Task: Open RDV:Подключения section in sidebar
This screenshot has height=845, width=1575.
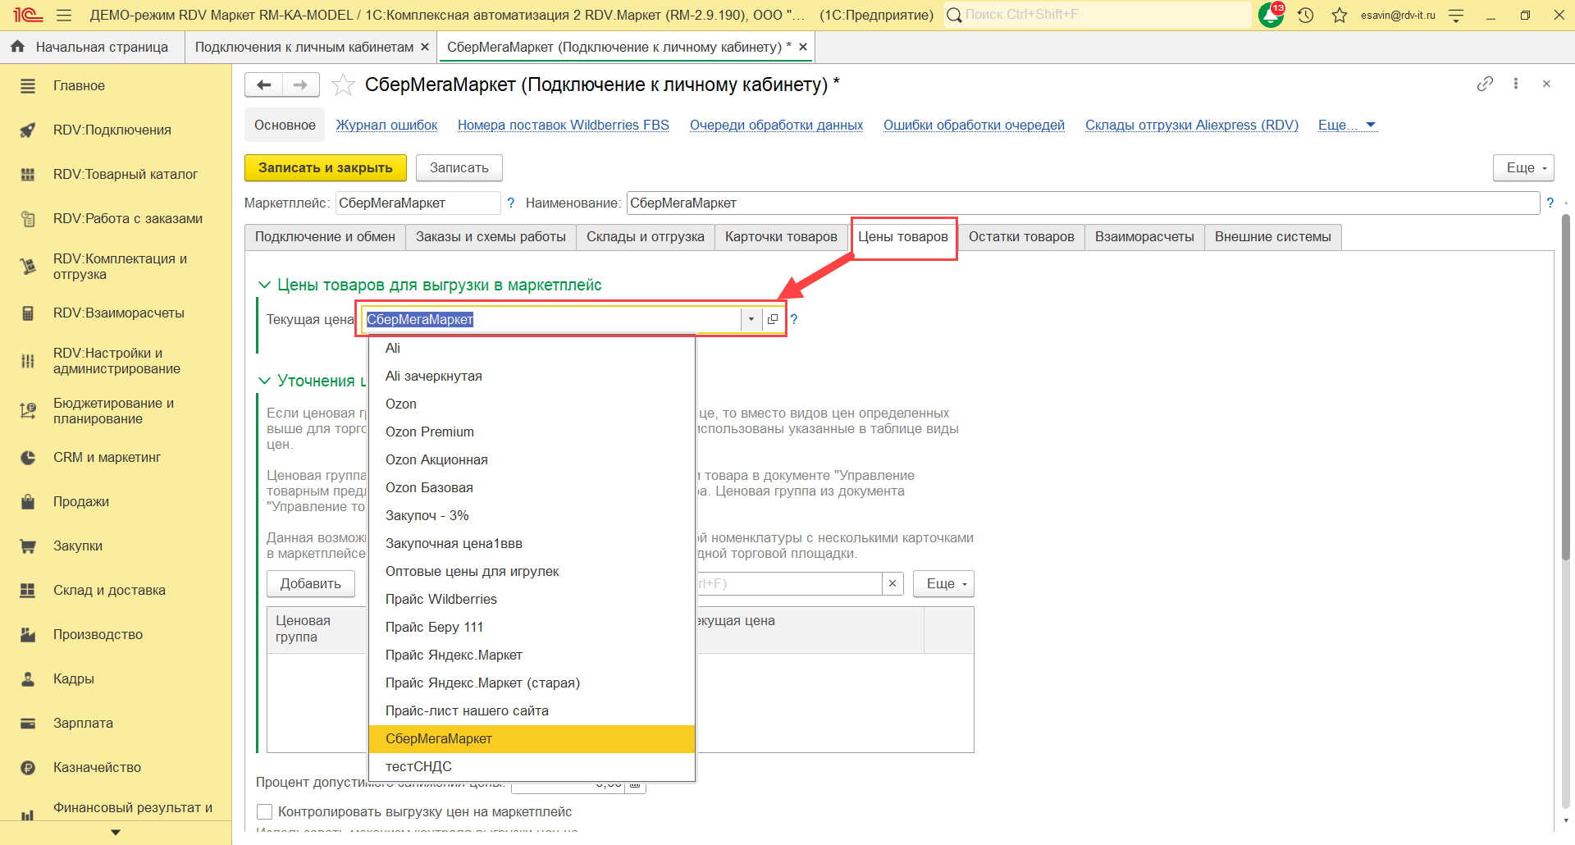Action: (x=112, y=130)
